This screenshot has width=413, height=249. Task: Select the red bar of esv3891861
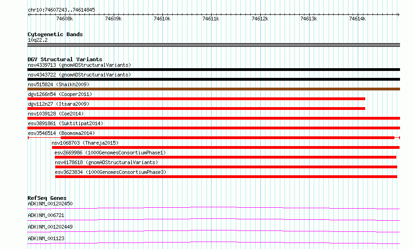(213, 128)
